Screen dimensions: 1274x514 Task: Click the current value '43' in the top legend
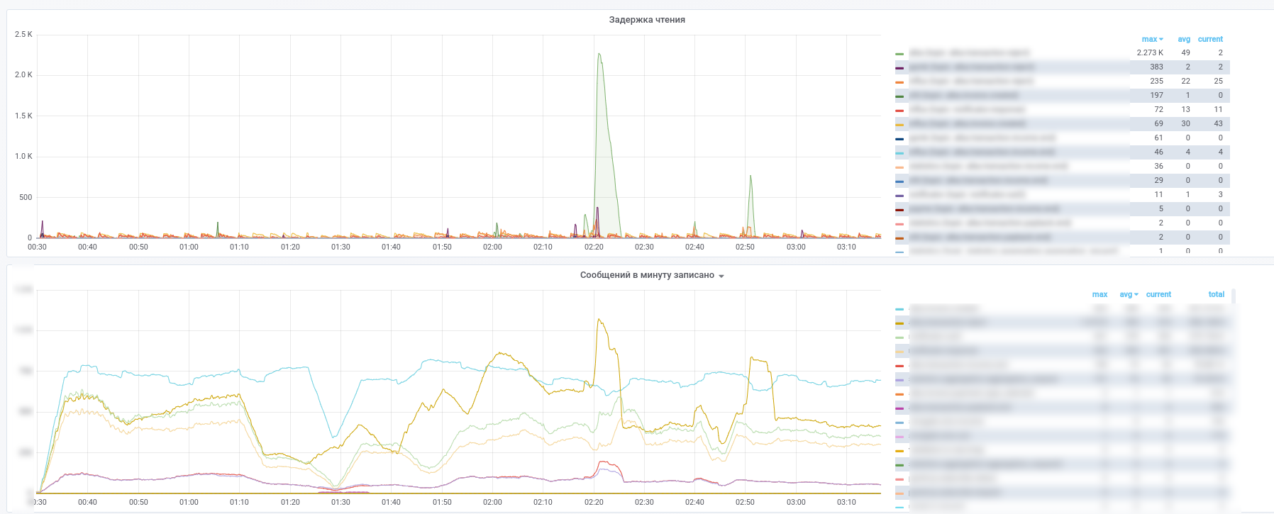[1218, 123]
